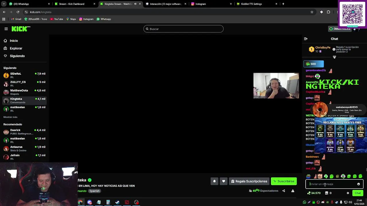The image size is (367, 206).
Task: Mute the Kingteka Stream tab audio icon
Action: point(135,4)
